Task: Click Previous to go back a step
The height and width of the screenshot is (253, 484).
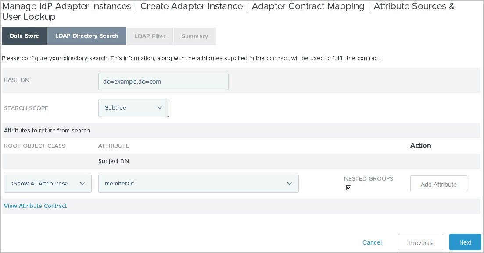Action: (420, 242)
